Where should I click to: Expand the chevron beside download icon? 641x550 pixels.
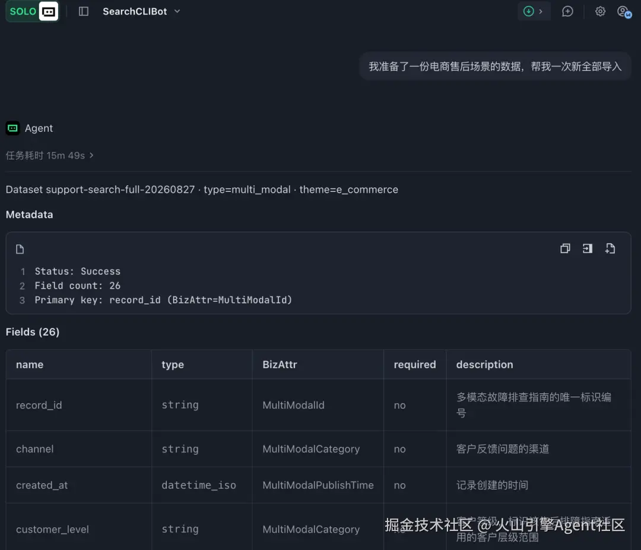(x=541, y=11)
